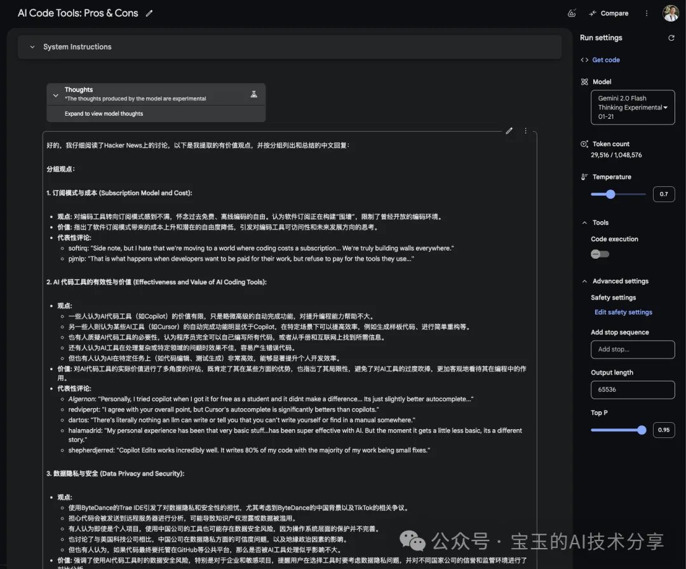Click the redviperpt quote line

(223, 409)
